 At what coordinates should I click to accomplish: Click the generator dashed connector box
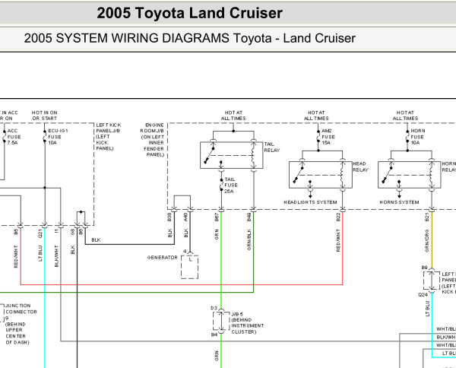pyautogui.click(x=189, y=267)
